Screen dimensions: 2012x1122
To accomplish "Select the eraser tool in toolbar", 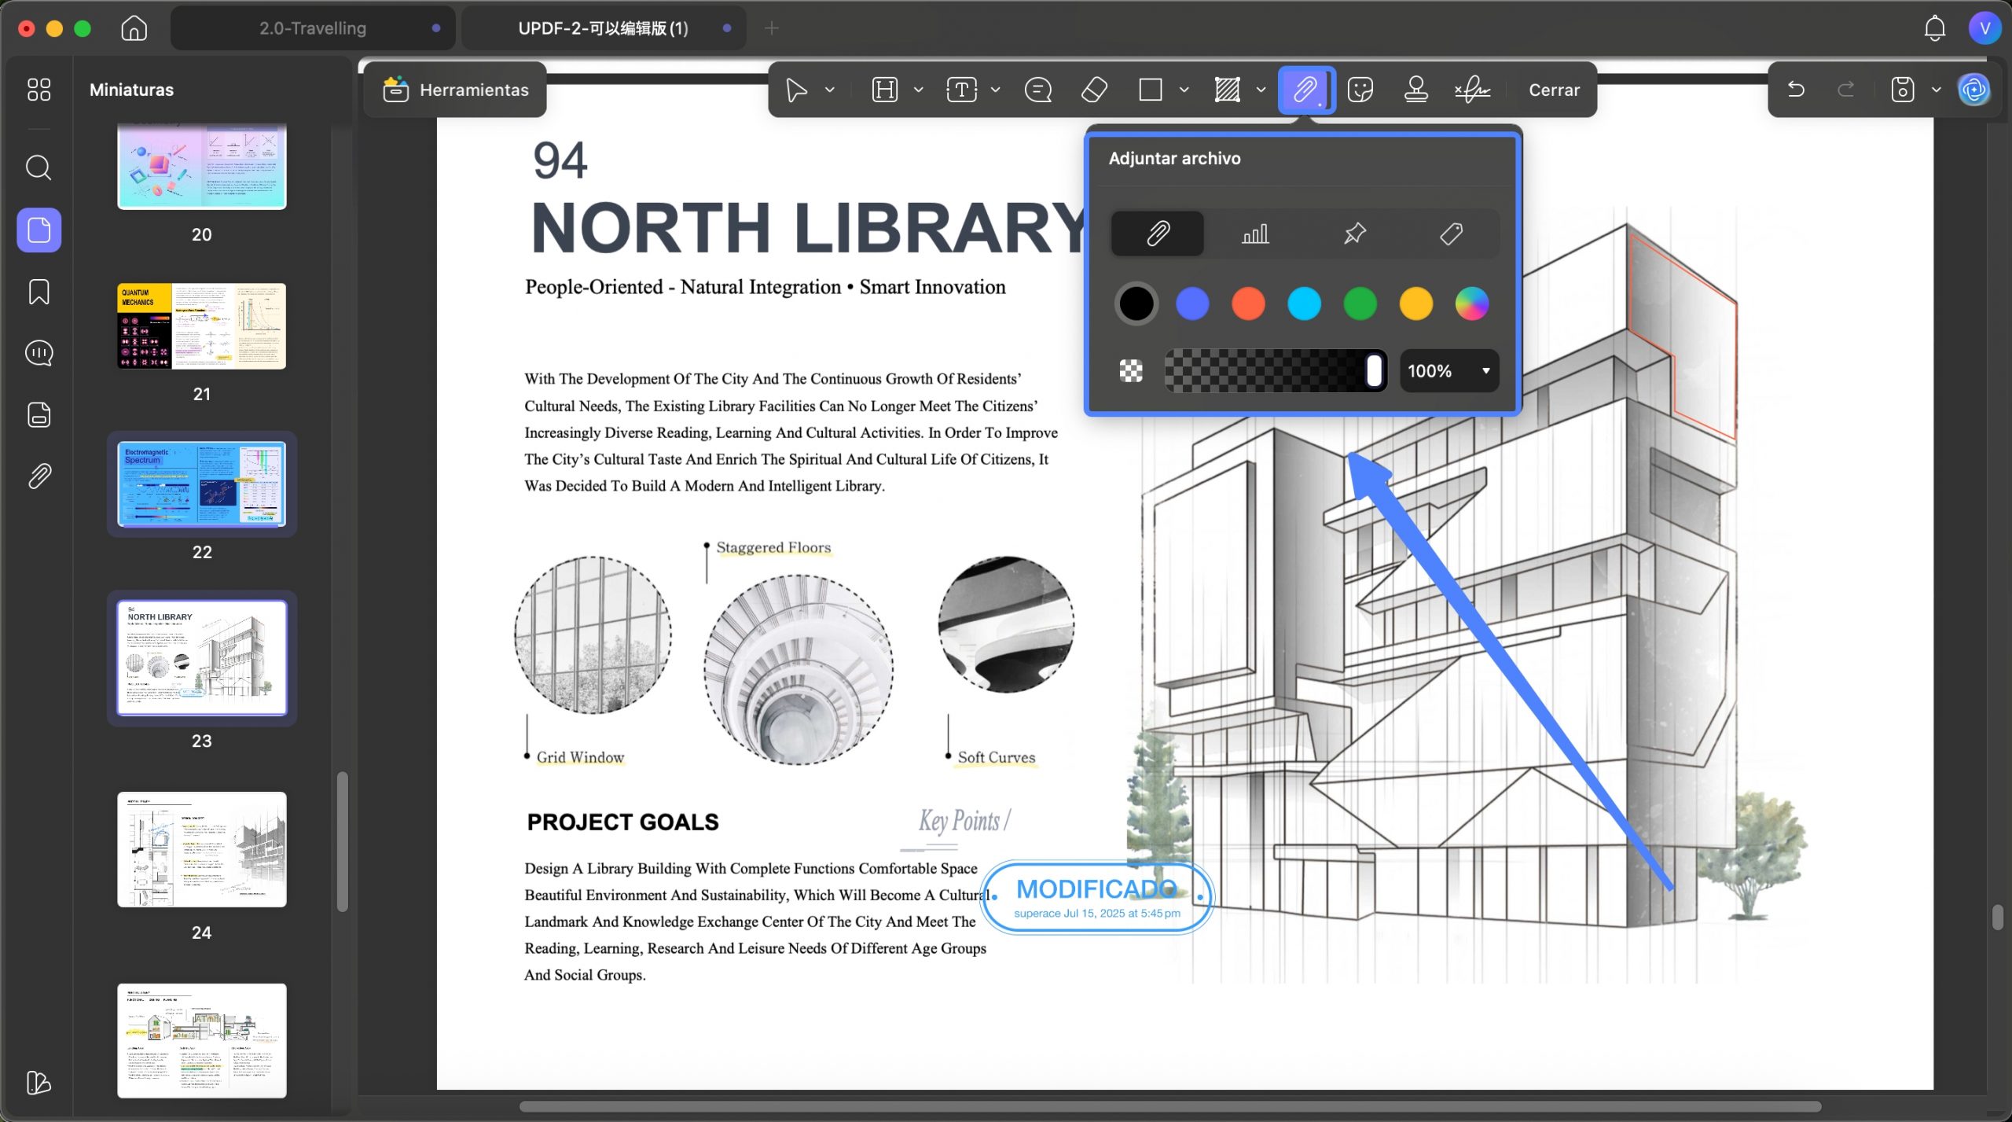I will pos(1094,90).
